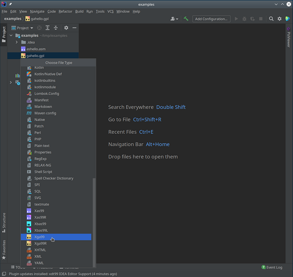Click the Add Configuration button
Viewport: 293px width, 277px height.
pyautogui.click(x=211, y=19)
